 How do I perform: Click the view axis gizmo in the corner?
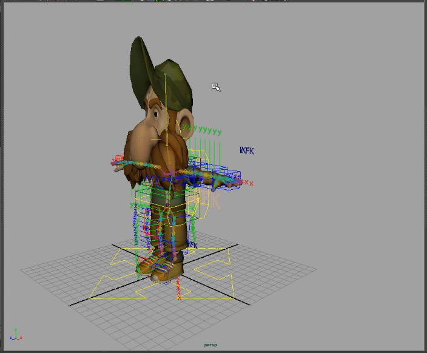15,336
